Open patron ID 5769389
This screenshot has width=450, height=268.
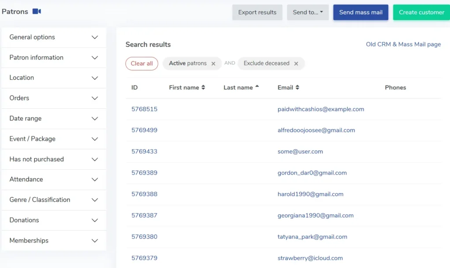pos(144,173)
